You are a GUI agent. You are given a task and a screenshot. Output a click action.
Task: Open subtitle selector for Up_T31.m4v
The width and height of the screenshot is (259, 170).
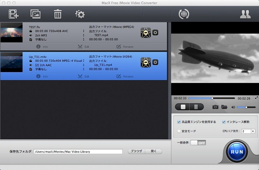(84, 69)
